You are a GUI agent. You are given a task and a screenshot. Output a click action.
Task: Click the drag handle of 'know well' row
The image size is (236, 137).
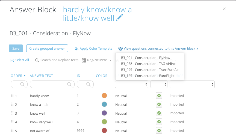(12, 113)
